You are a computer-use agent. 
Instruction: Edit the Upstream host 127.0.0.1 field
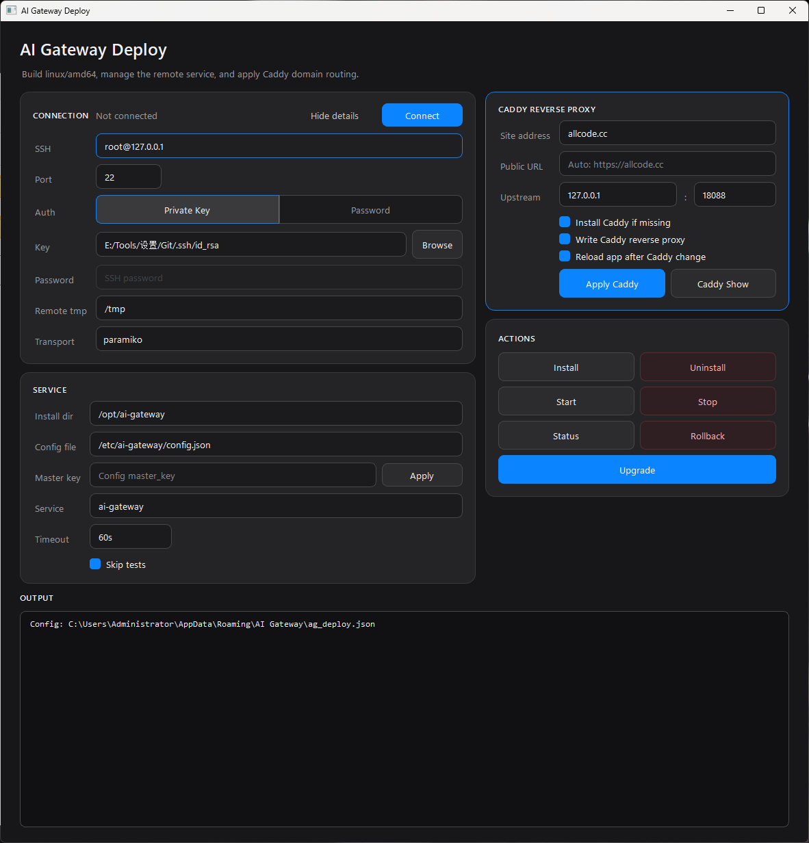618,194
